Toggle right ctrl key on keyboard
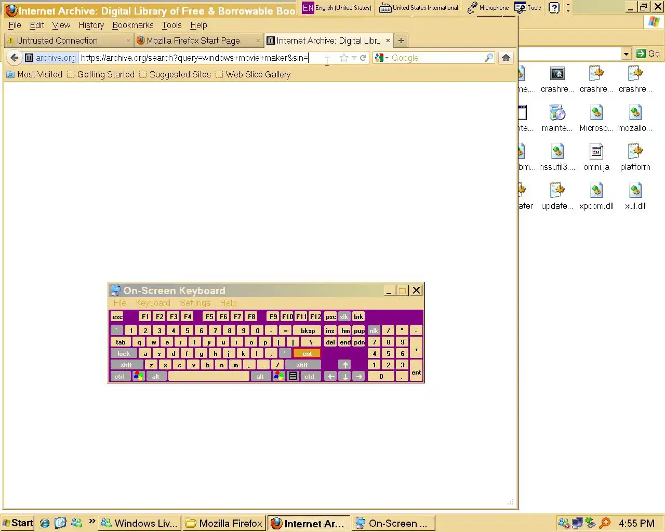The height and width of the screenshot is (532, 665). click(309, 376)
